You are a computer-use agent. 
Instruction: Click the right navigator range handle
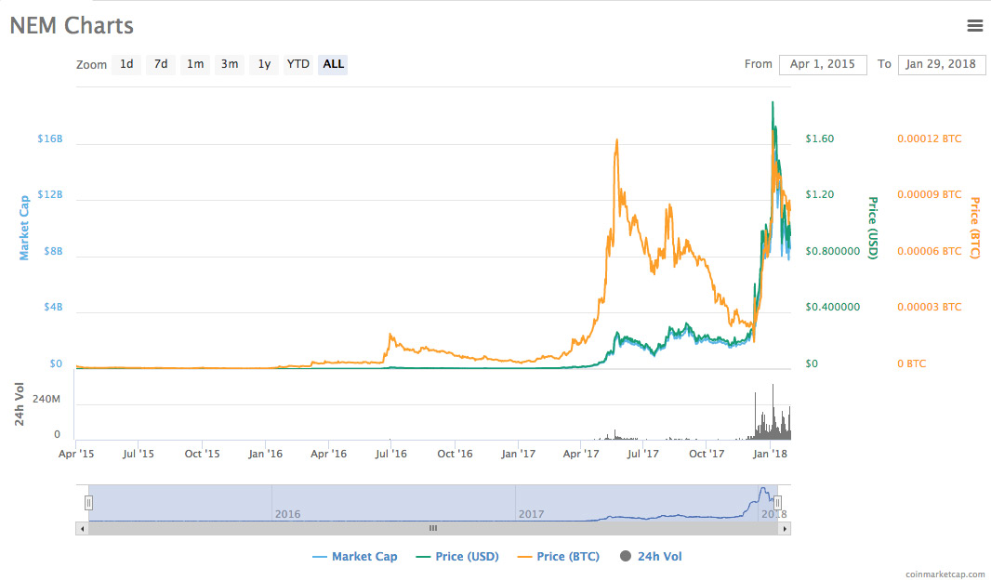tap(777, 502)
